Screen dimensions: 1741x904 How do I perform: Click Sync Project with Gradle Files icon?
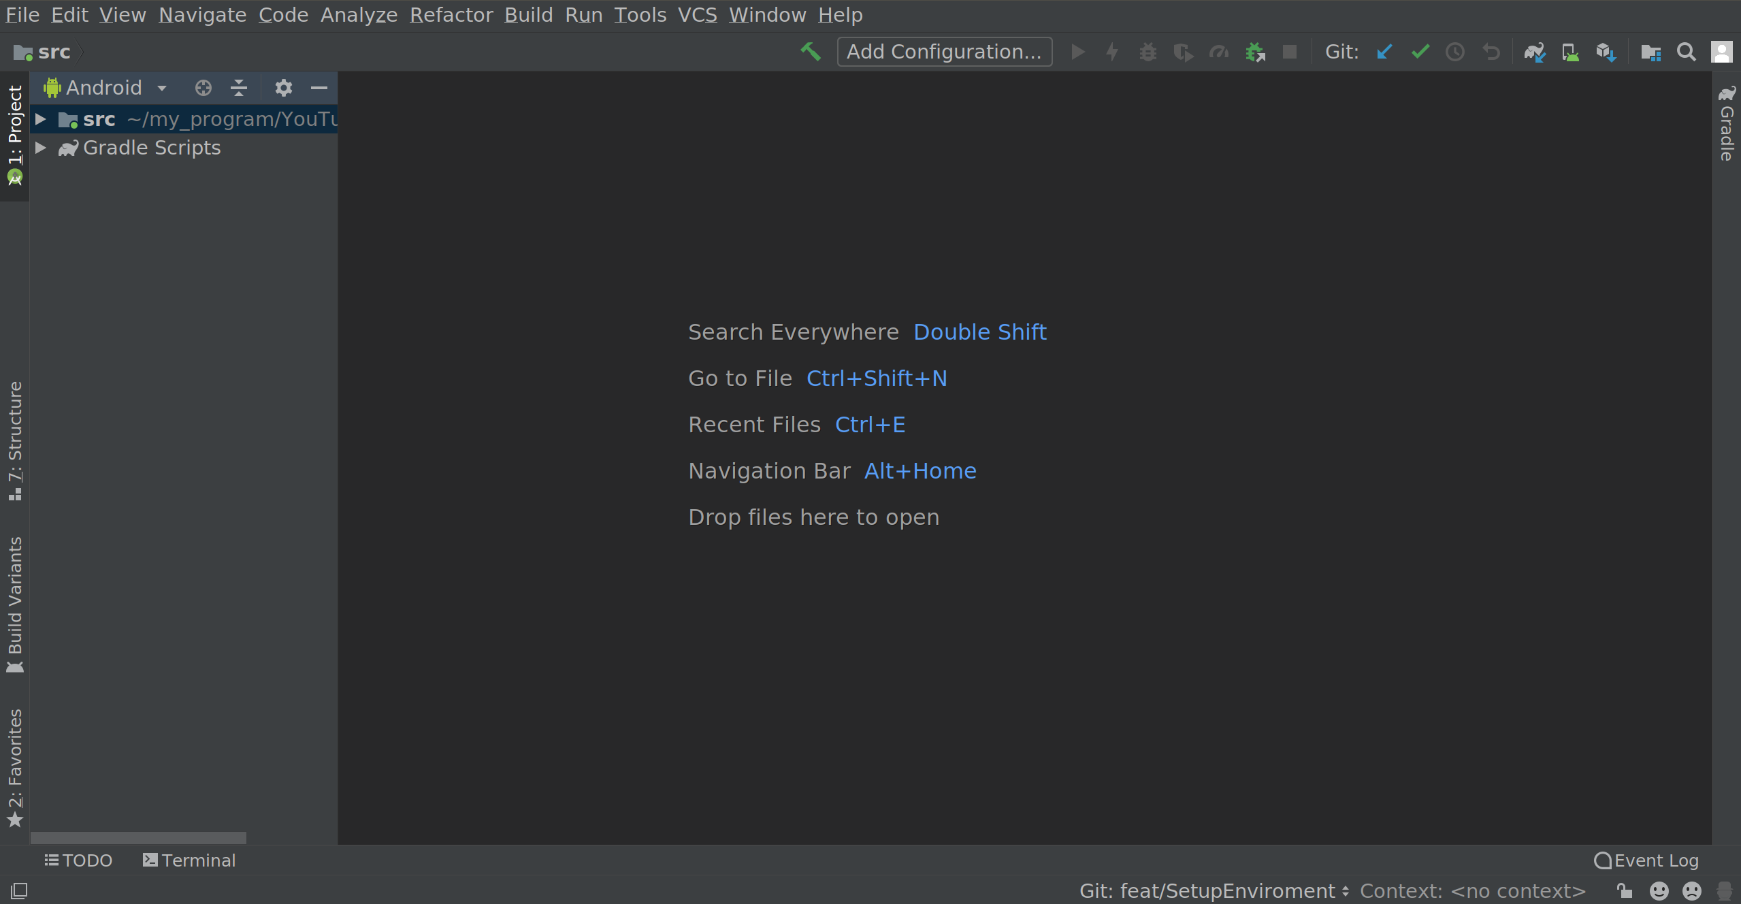coord(1534,52)
